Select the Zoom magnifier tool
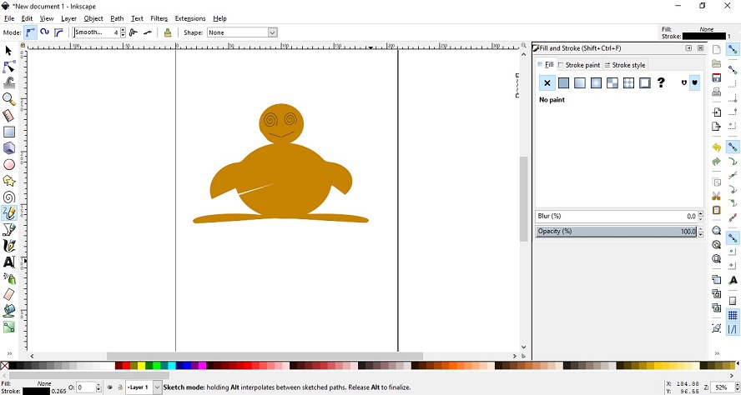The image size is (741, 395). pyautogui.click(x=9, y=99)
